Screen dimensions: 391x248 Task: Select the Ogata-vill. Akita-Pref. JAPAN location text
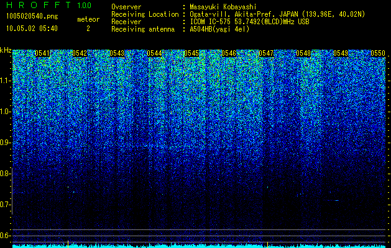pos(277,14)
